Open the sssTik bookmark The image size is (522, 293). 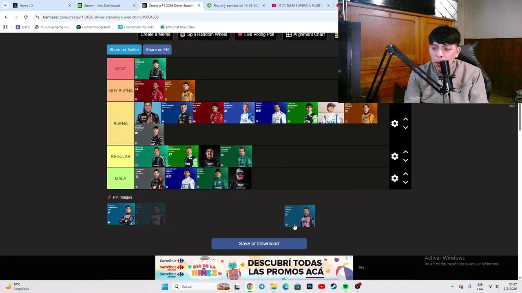click(23, 27)
